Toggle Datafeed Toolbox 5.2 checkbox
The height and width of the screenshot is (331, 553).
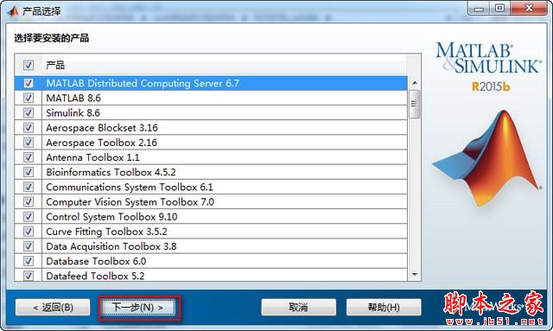(29, 275)
